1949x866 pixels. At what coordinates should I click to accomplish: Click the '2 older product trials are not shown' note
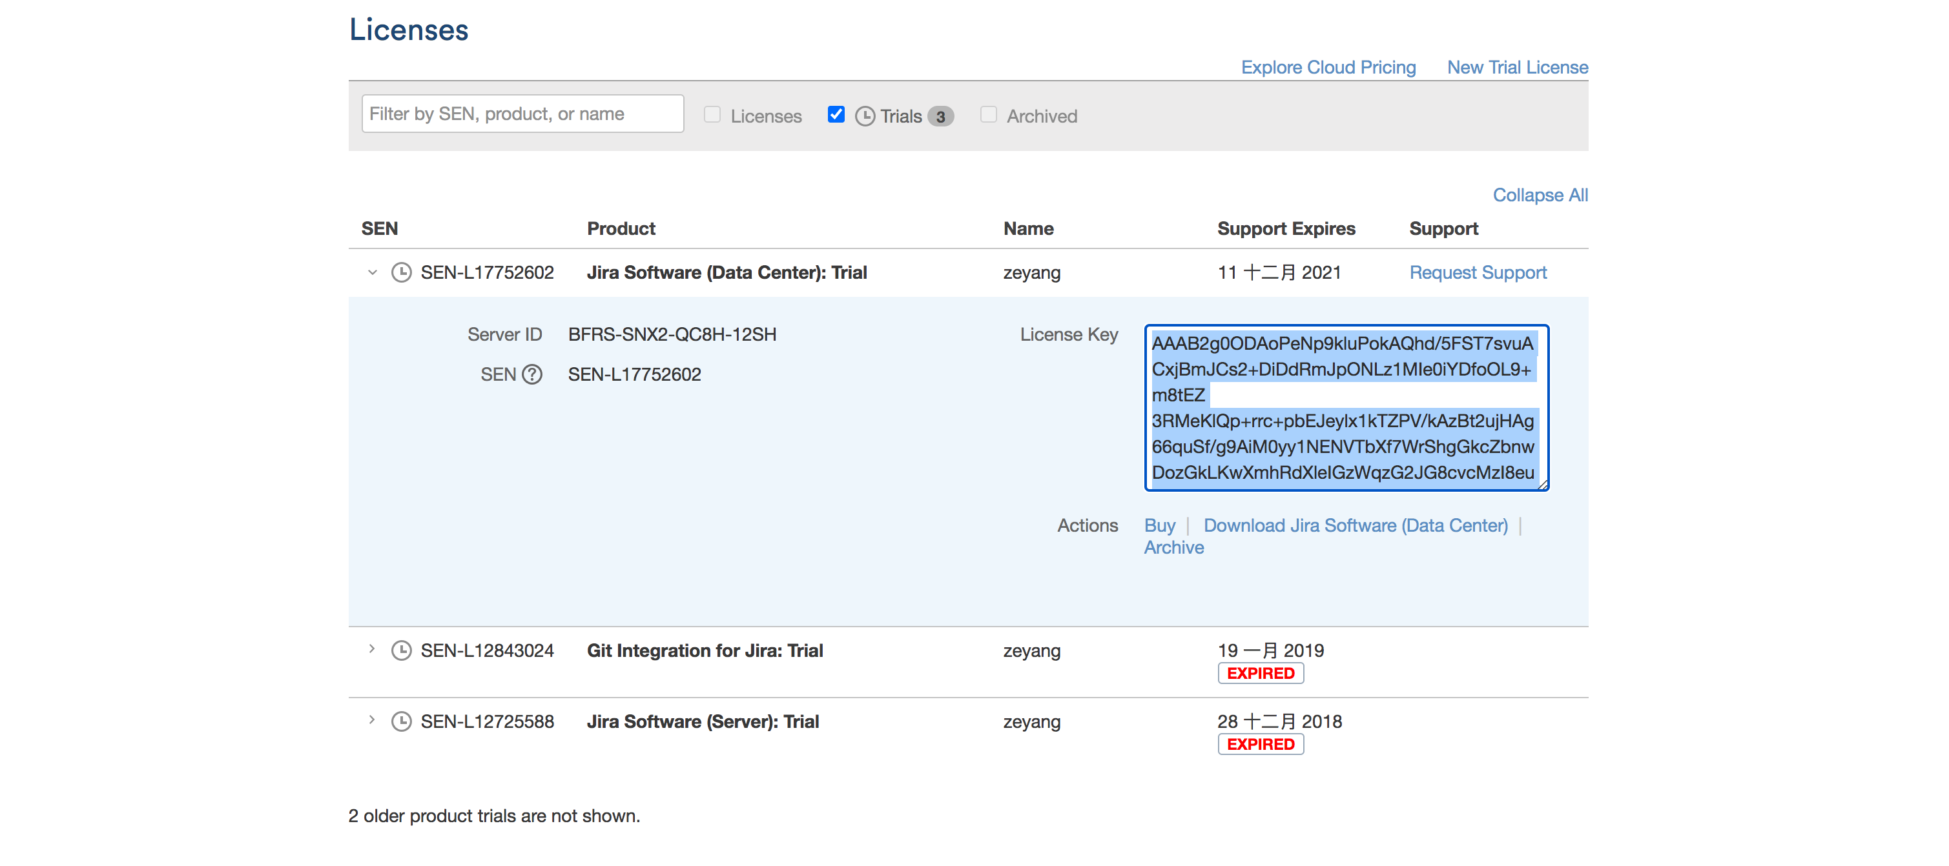pyautogui.click(x=494, y=816)
